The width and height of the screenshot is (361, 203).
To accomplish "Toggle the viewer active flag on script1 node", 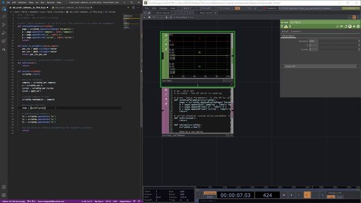I will coord(166,35).
